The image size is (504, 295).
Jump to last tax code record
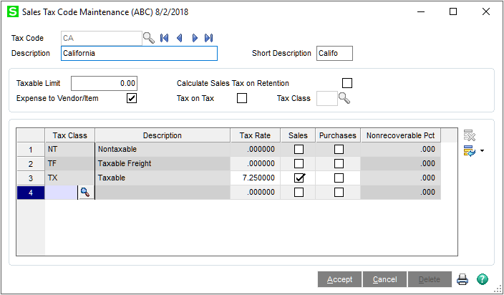coord(208,38)
